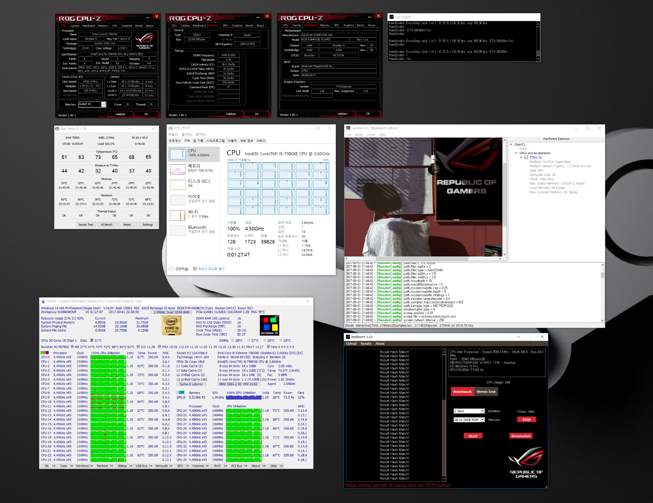Toggle the Stress Test mode in RealBench

(486, 392)
